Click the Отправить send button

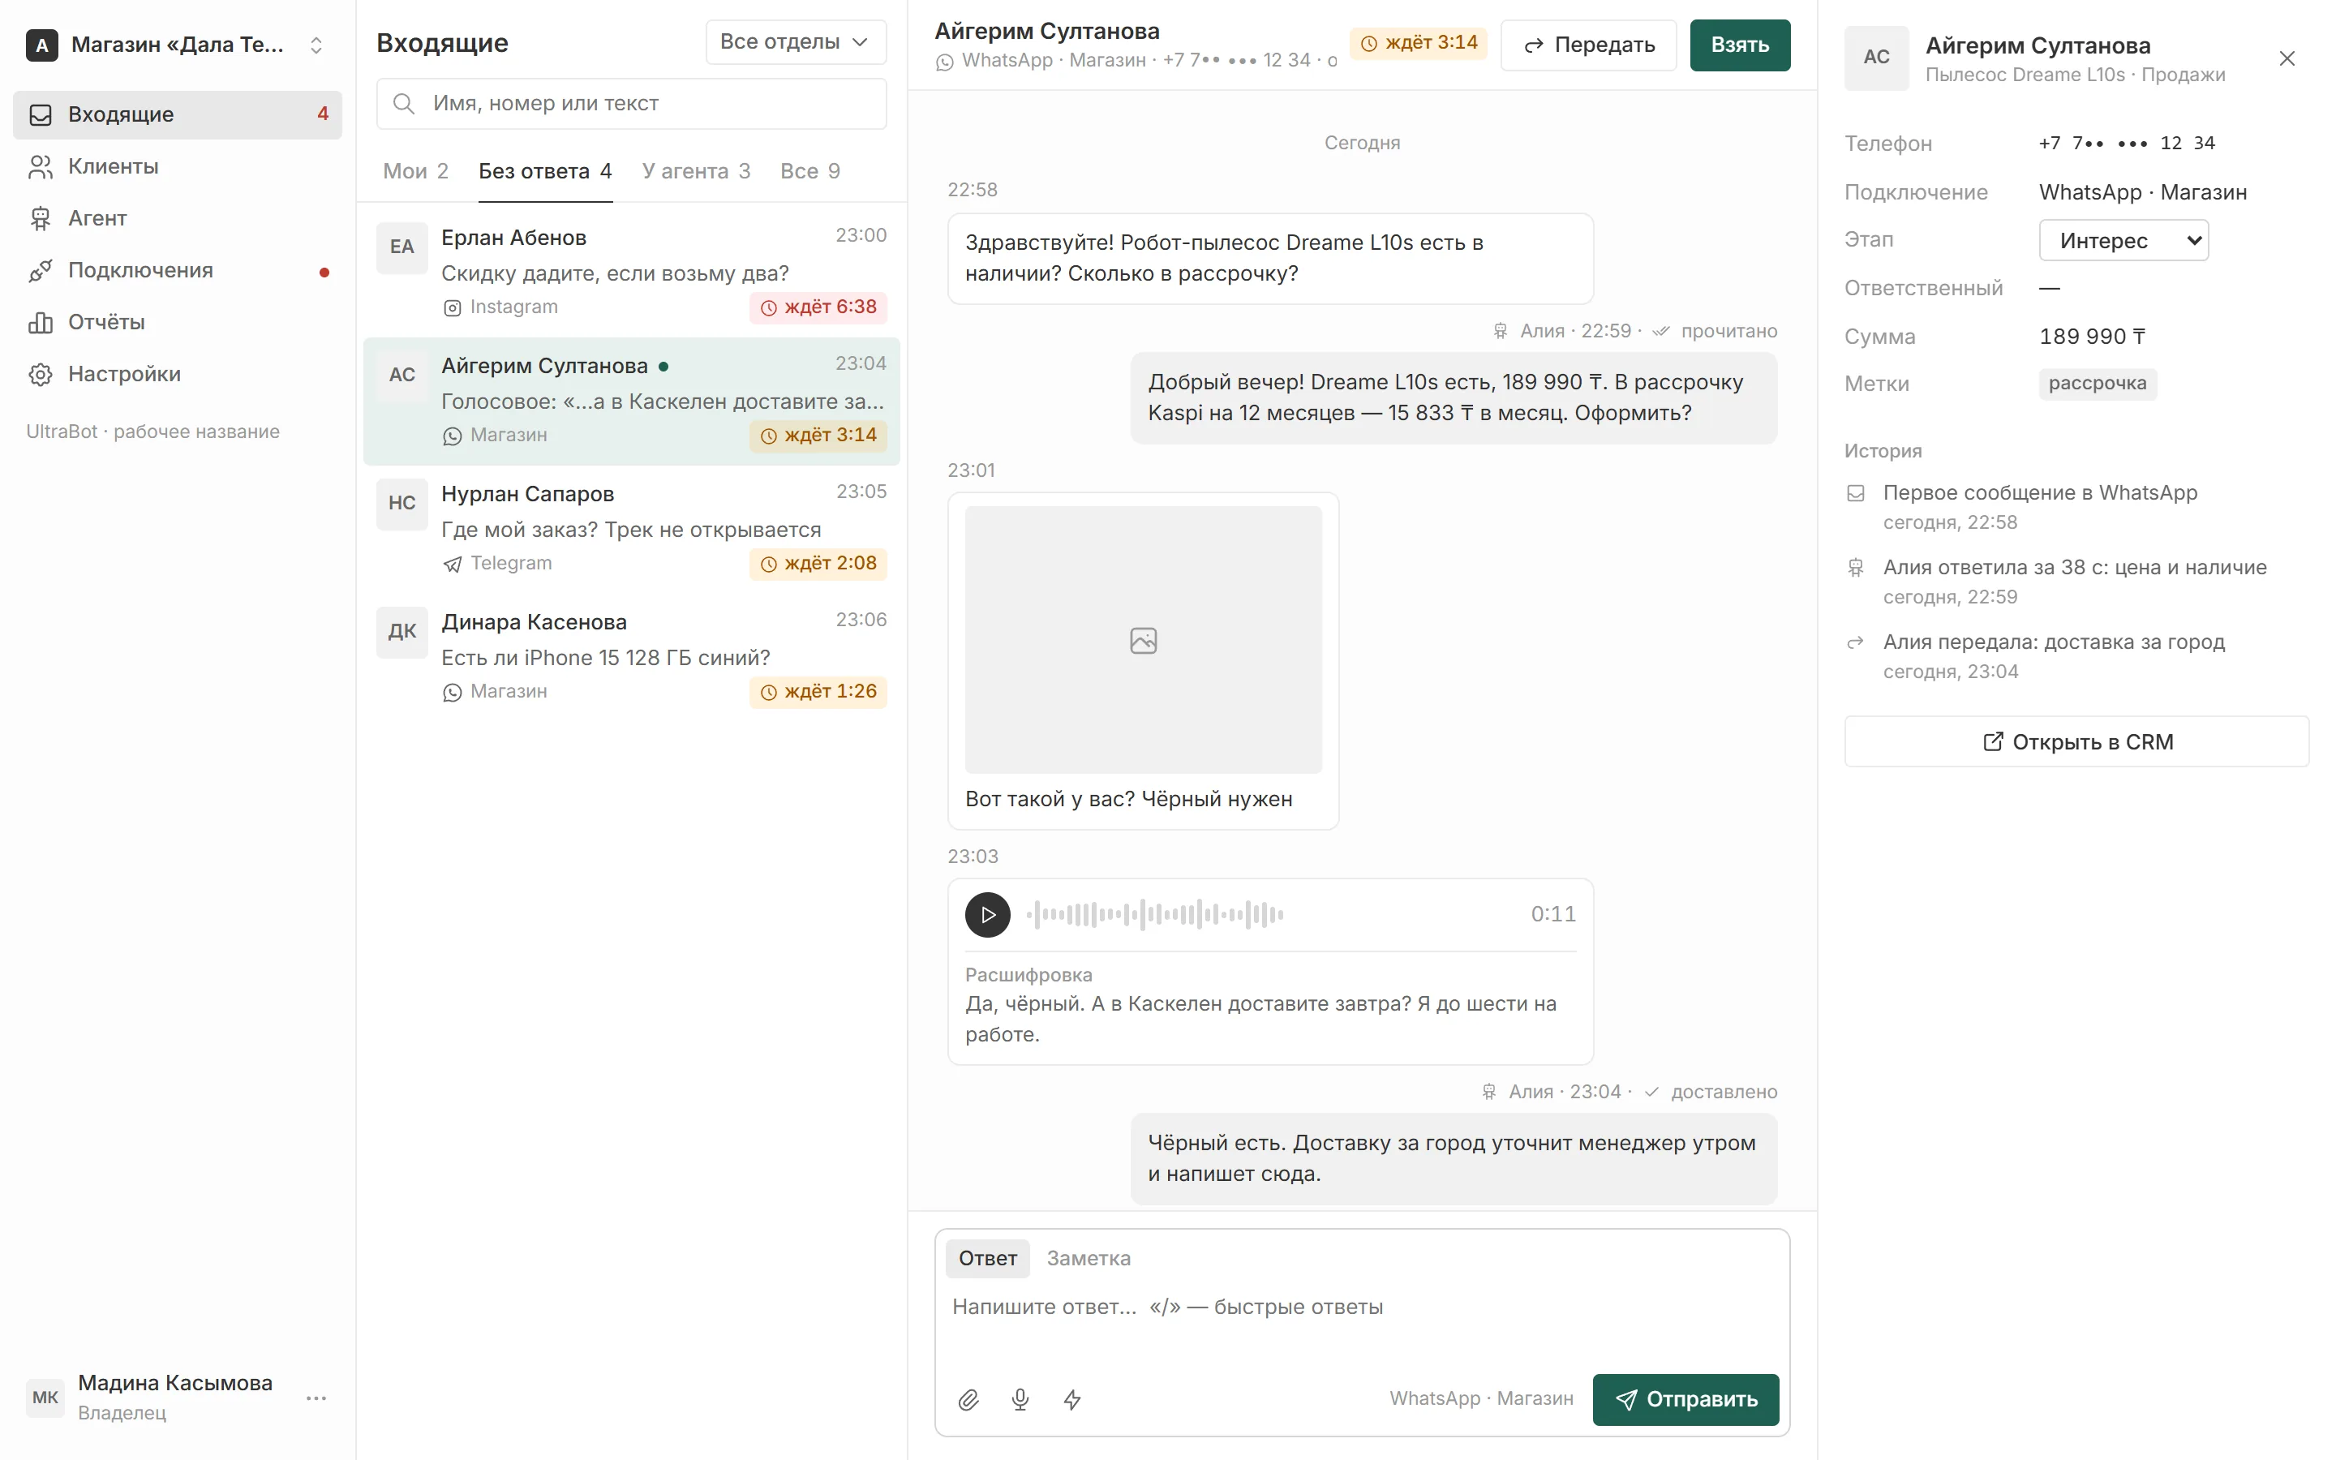pyautogui.click(x=1685, y=1399)
